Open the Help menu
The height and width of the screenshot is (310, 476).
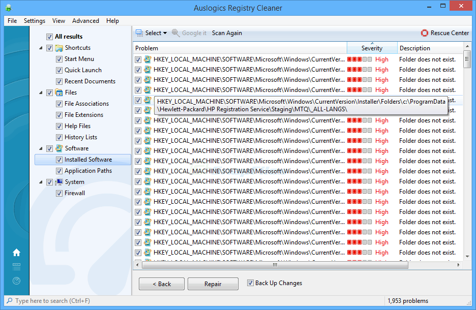112,21
